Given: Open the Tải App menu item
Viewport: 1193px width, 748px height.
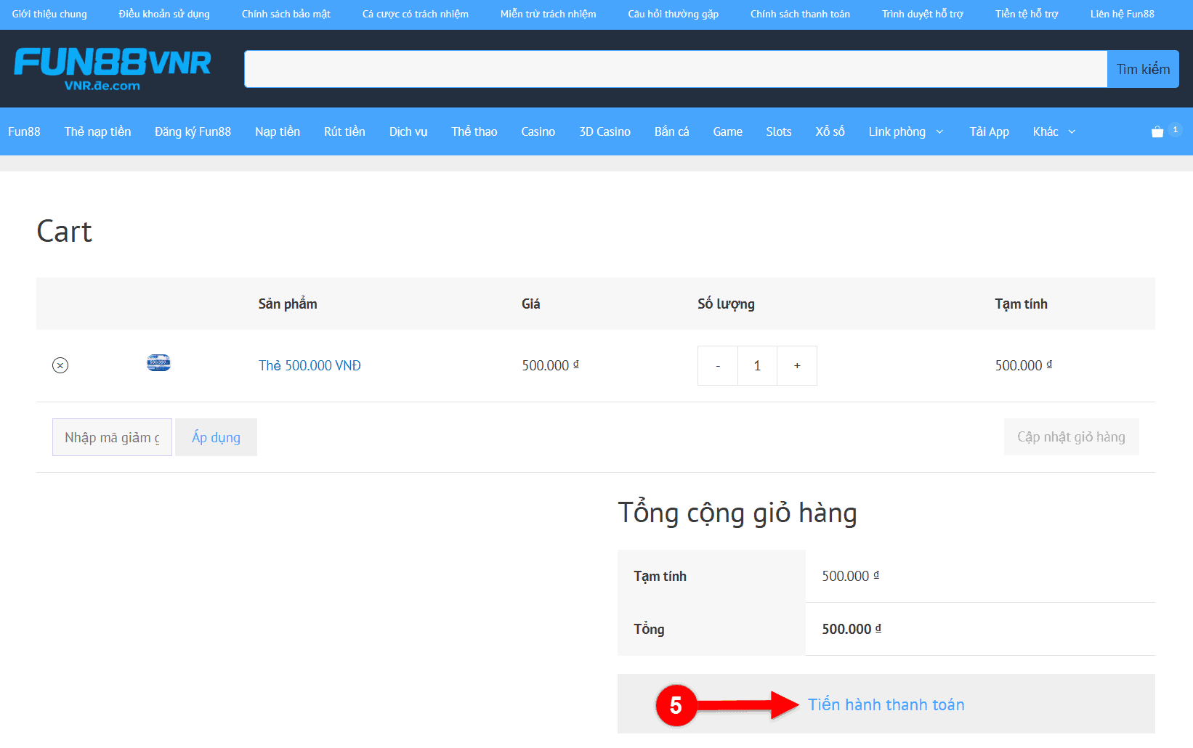Looking at the screenshot, I should [x=989, y=131].
